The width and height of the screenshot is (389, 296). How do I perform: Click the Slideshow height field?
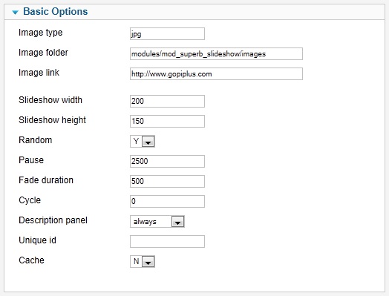167,121
